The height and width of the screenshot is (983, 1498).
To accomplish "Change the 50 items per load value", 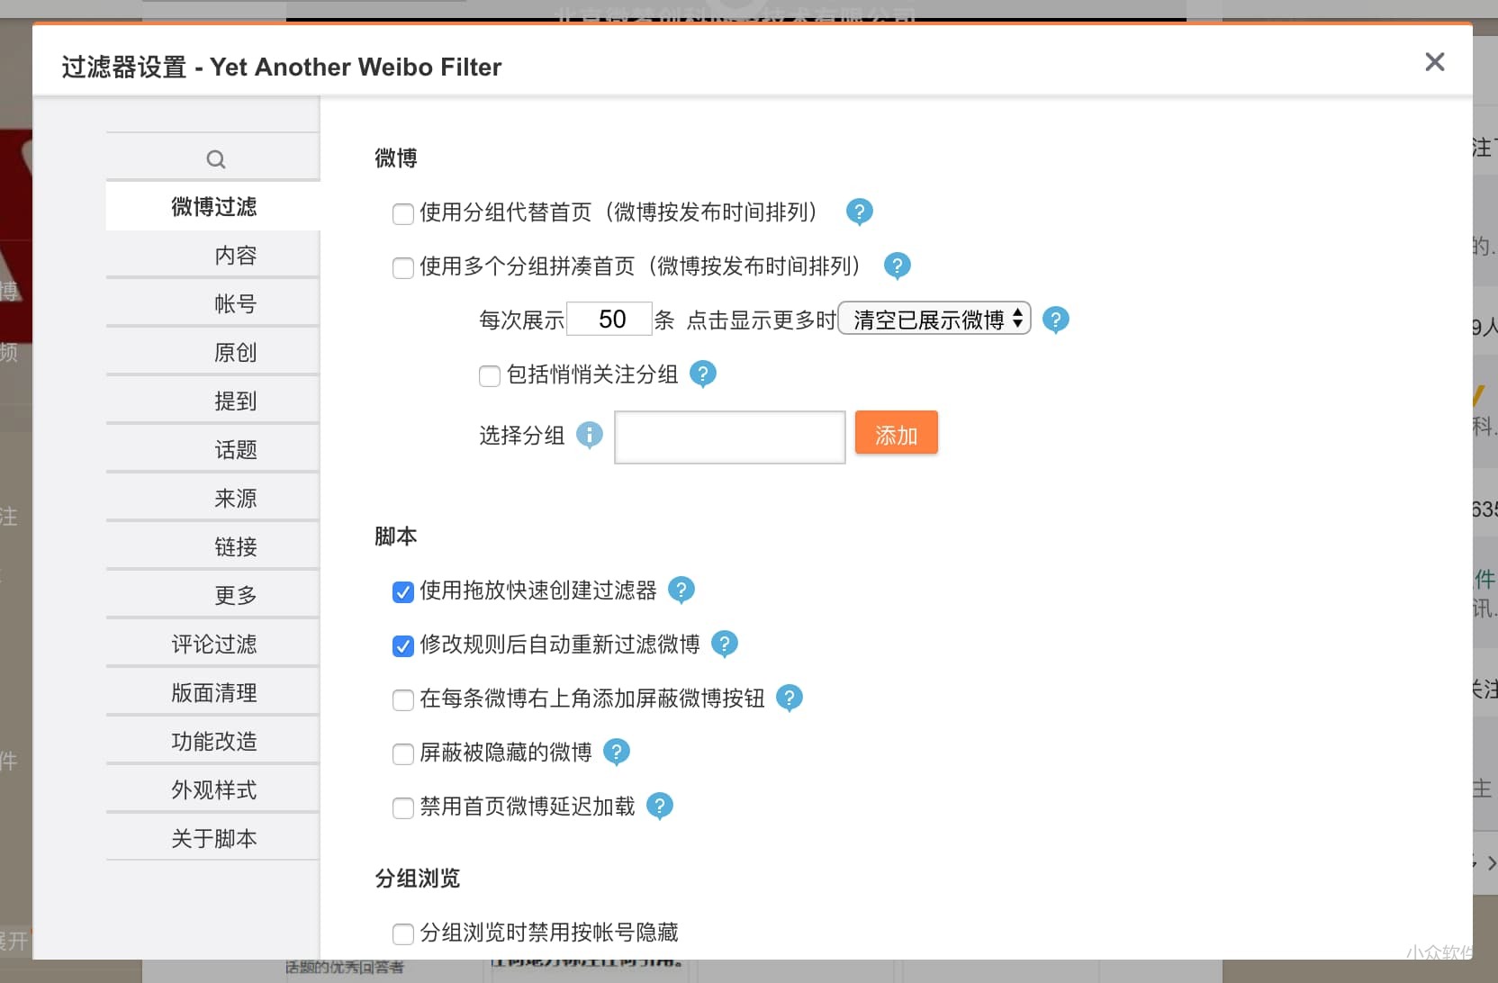I will pyautogui.click(x=609, y=319).
